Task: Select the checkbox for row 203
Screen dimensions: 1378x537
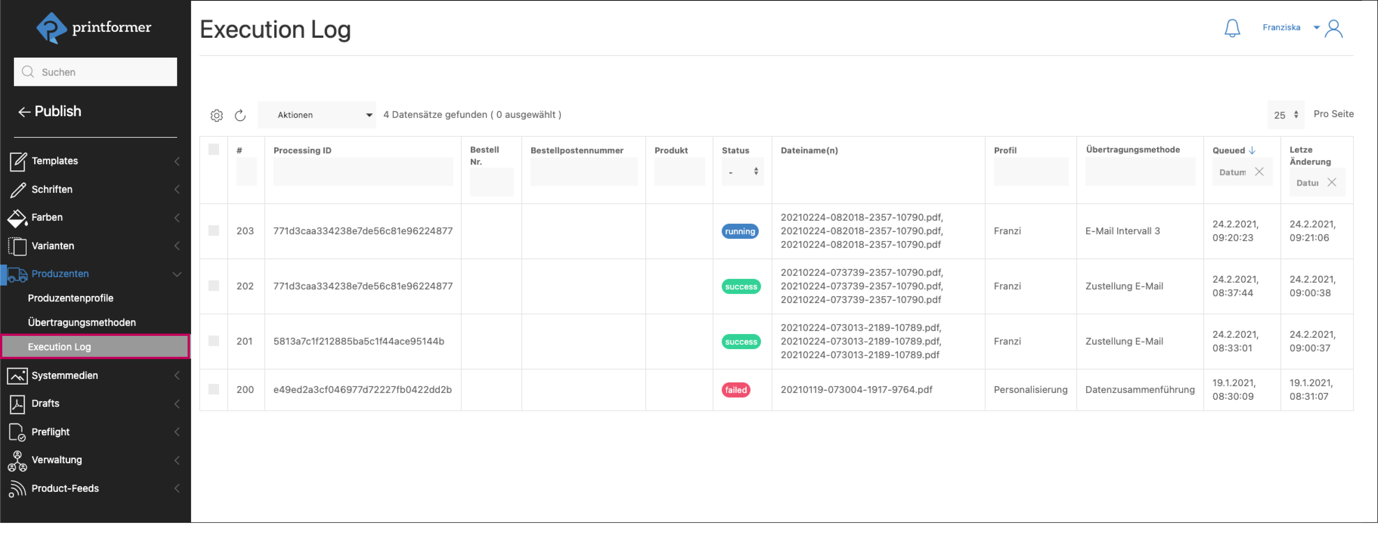Action: click(x=213, y=231)
